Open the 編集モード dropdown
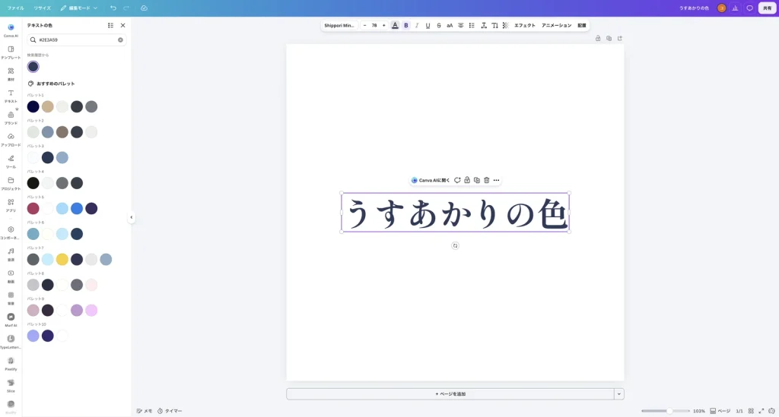 point(79,8)
